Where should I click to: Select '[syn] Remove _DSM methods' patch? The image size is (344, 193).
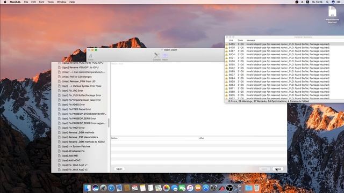[x=78, y=132]
